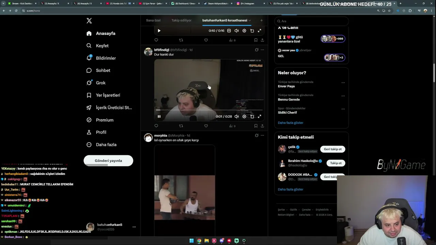Screen dimensions: 436x245
Task: View analytics of the bf5findigi post
Action: pos(232,126)
